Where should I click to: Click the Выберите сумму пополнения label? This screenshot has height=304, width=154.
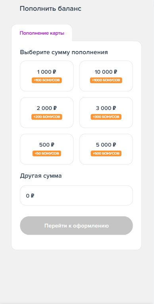(x=64, y=52)
